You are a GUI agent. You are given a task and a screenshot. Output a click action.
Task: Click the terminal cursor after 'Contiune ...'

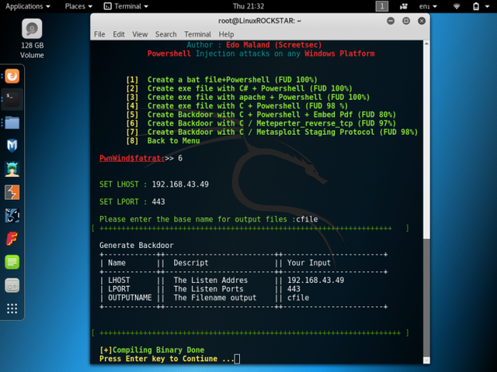click(x=237, y=359)
